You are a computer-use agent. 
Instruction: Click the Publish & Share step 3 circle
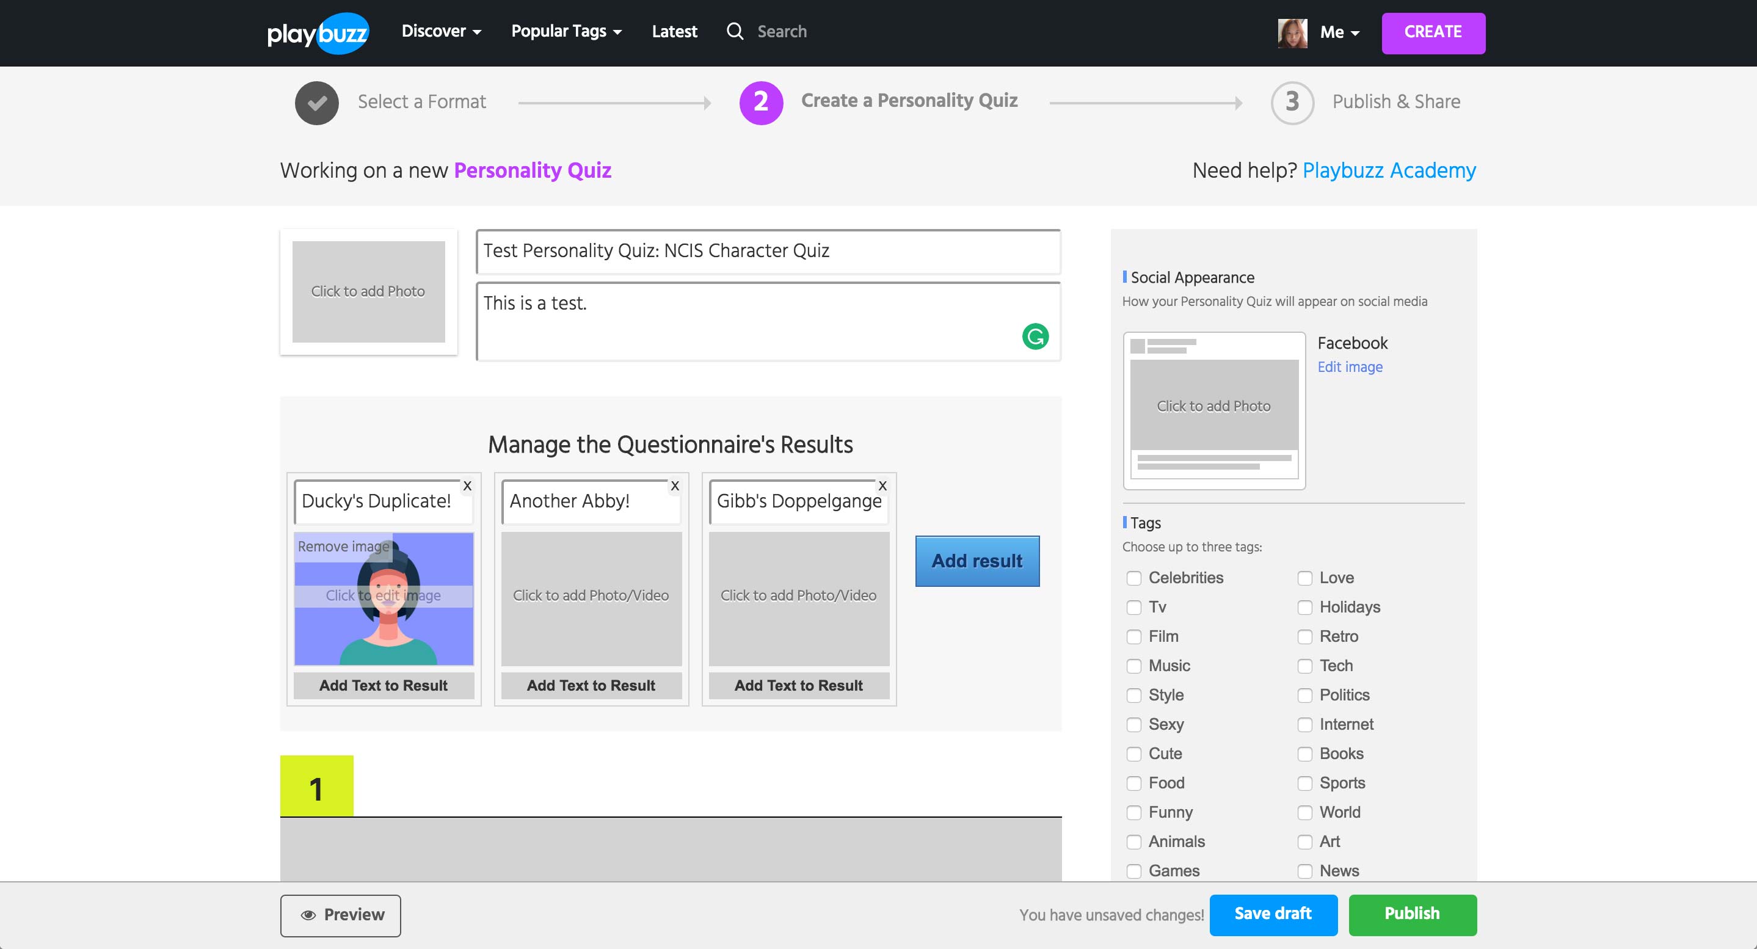pos(1292,103)
